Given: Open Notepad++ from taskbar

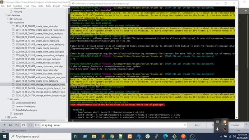Looking at the screenshot, I should click(x=121, y=136).
